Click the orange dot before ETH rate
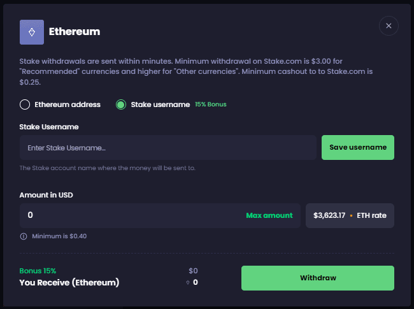The width and height of the screenshot is (414, 309). click(350, 216)
